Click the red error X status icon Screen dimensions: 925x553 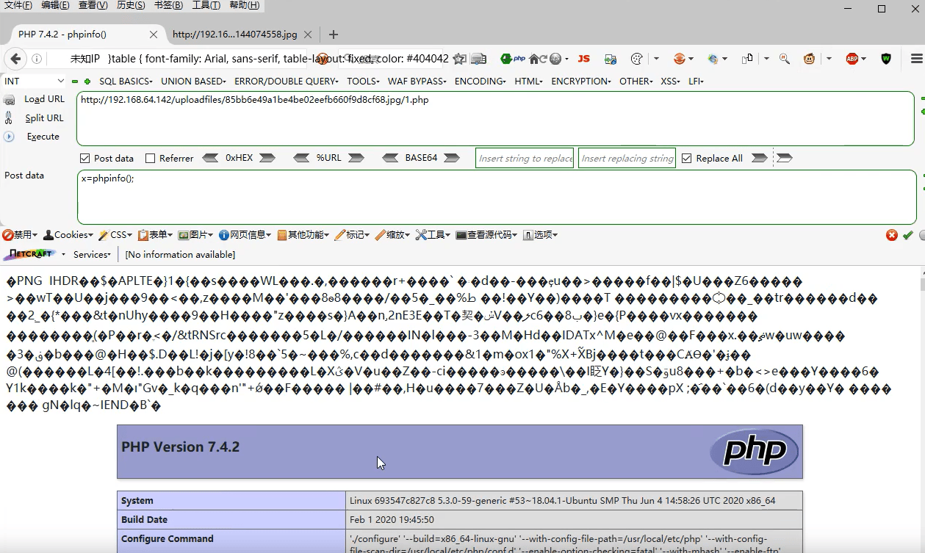pos(892,235)
